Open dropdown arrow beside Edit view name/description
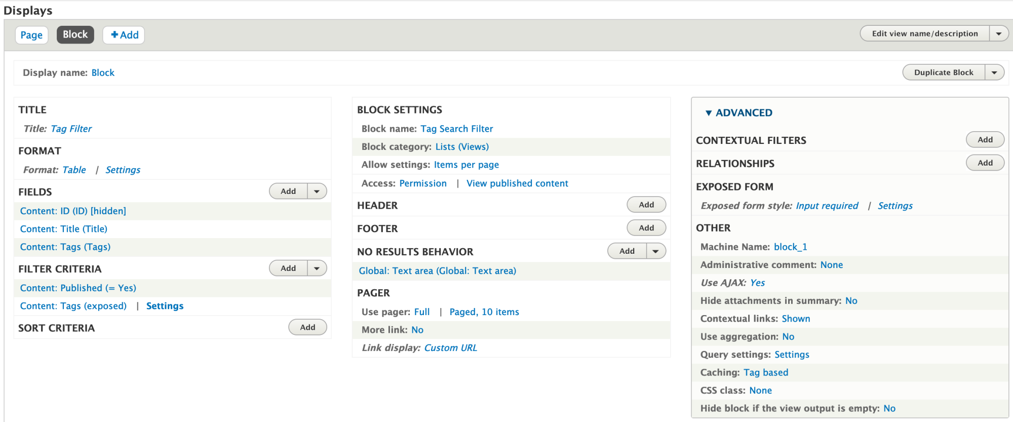The height and width of the screenshot is (422, 1013). 998,34
